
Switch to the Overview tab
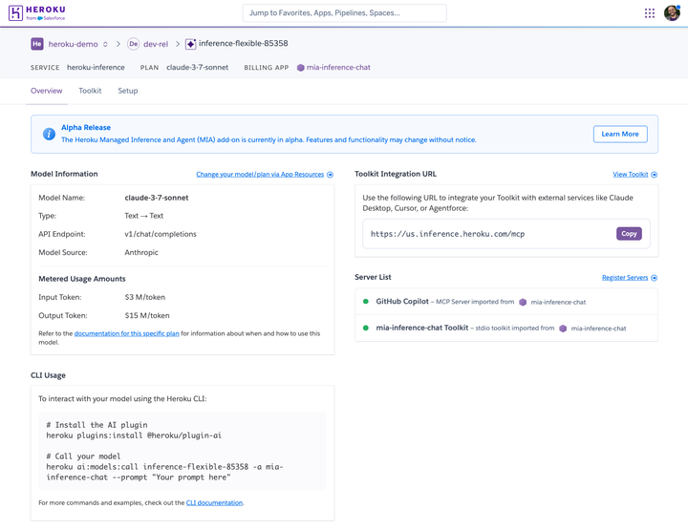(x=47, y=91)
